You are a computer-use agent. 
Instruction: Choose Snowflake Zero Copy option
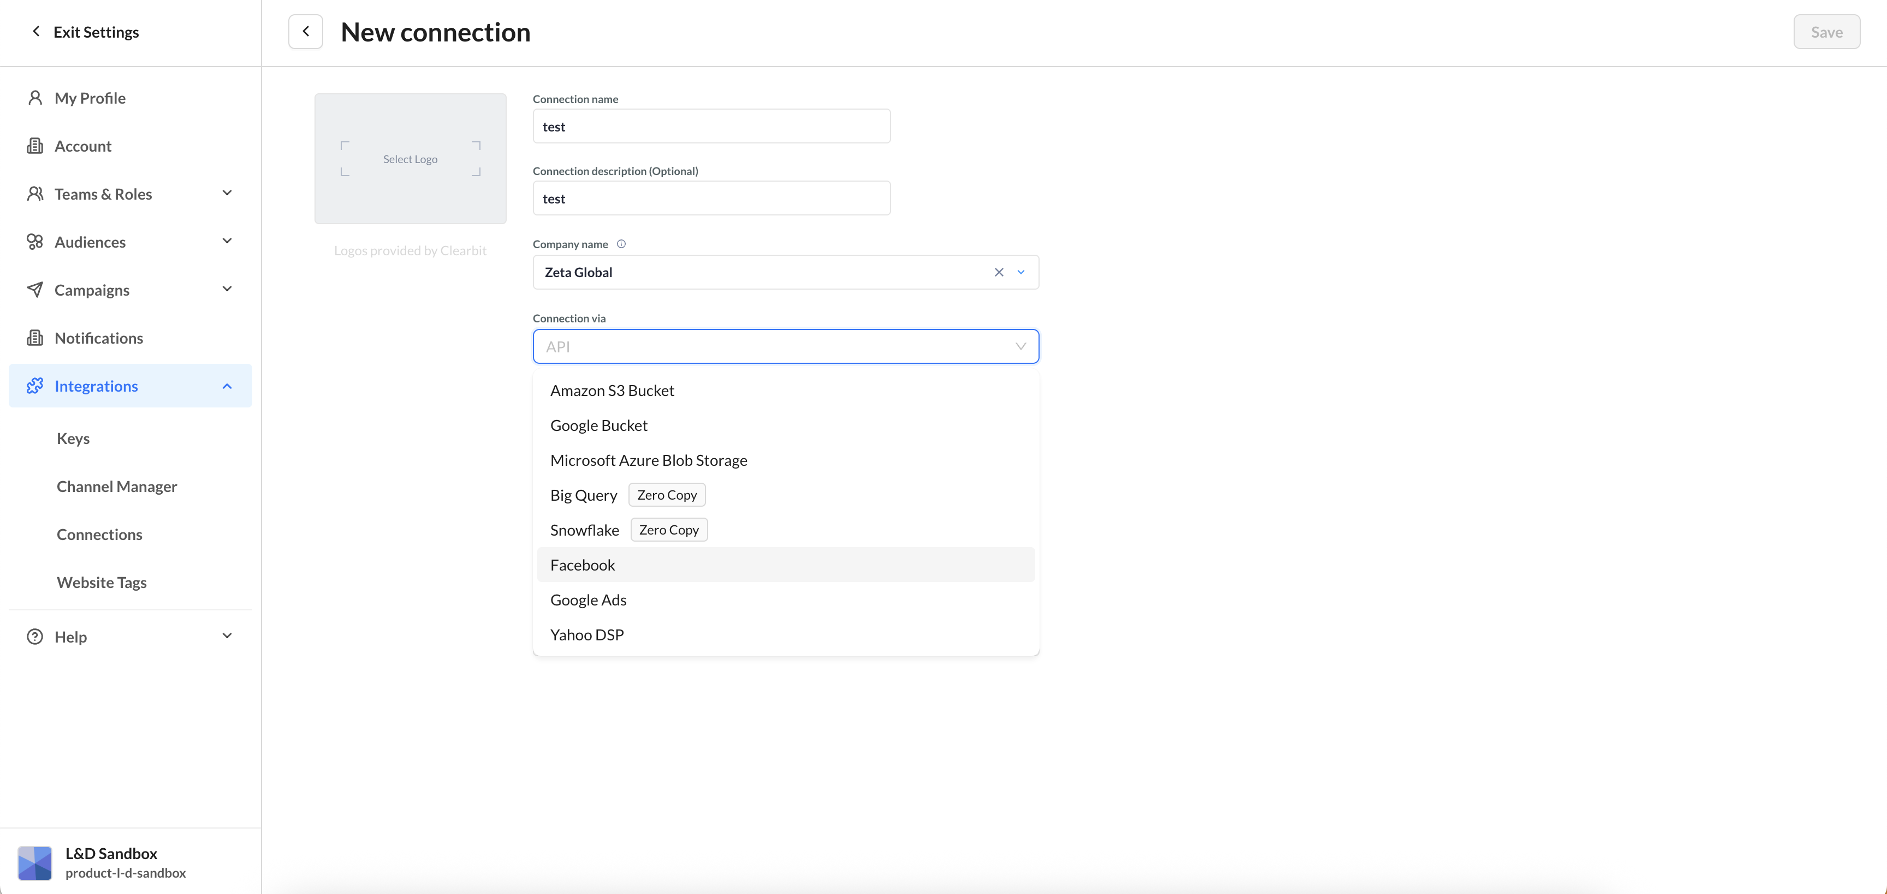point(585,530)
